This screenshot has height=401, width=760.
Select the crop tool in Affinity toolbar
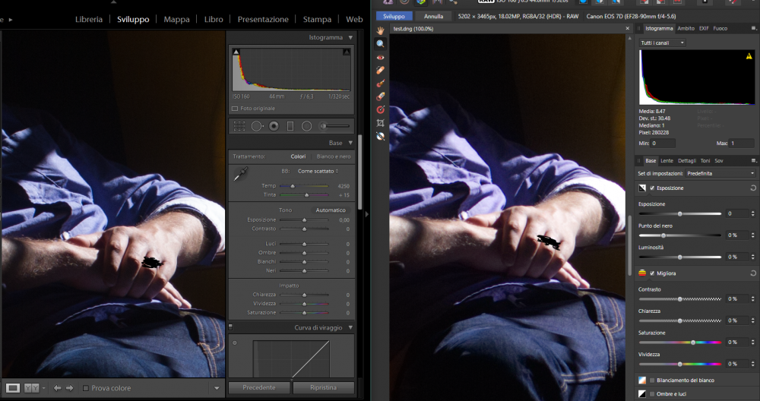380,122
